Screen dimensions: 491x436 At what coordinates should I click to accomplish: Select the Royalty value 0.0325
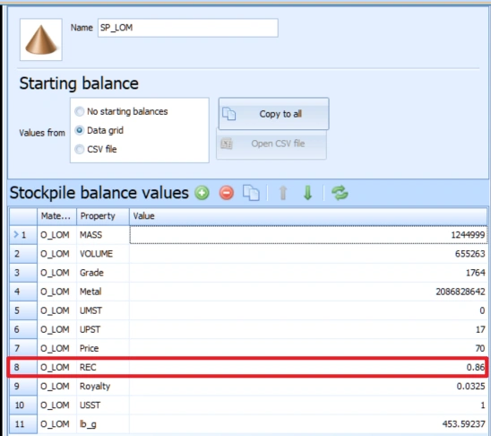308,386
